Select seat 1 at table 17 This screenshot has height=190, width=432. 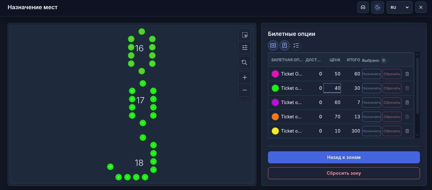(x=143, y=83)
